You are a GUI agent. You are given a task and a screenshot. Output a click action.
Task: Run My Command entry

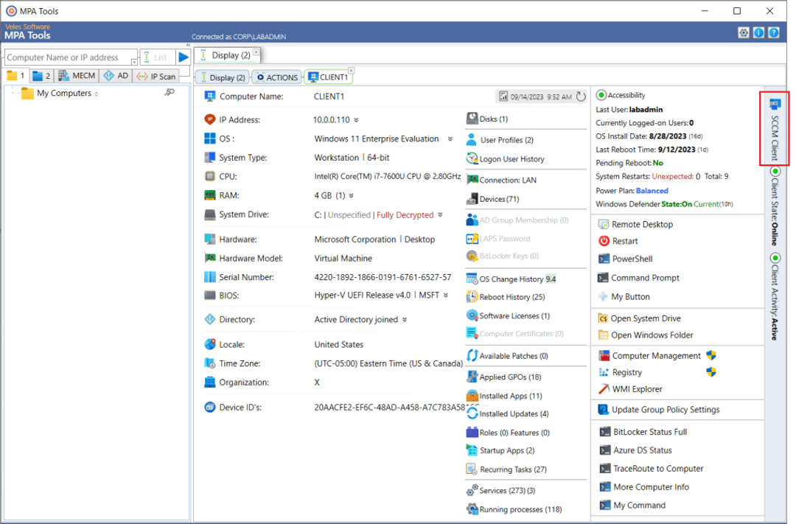tap(632, 506)
